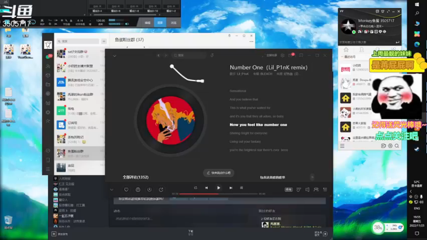Switch ENG input language in system tray

417,209
